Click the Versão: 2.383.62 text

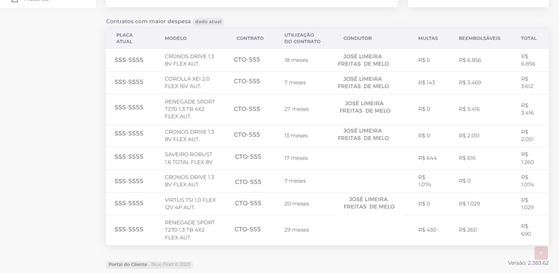(x=528, y=263)
